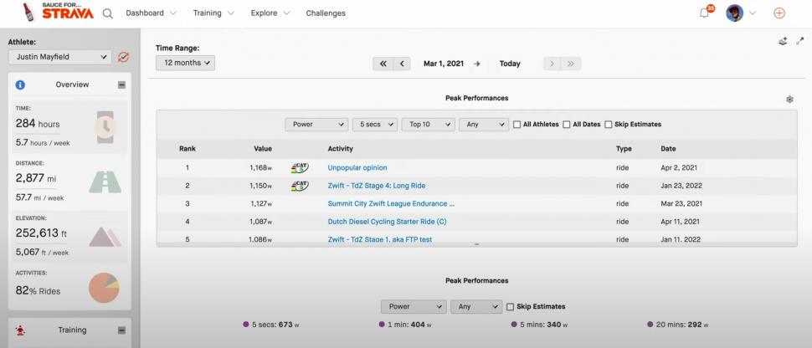Click the Date column header
This screenshot has height=348, width=812.
668,149
